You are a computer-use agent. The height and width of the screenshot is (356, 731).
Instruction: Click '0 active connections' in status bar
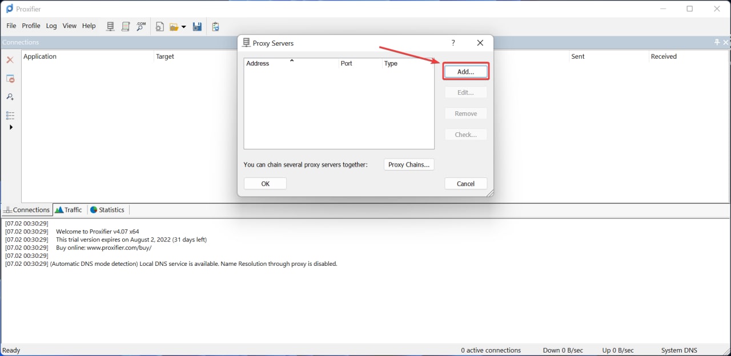(x=491, y=350)
